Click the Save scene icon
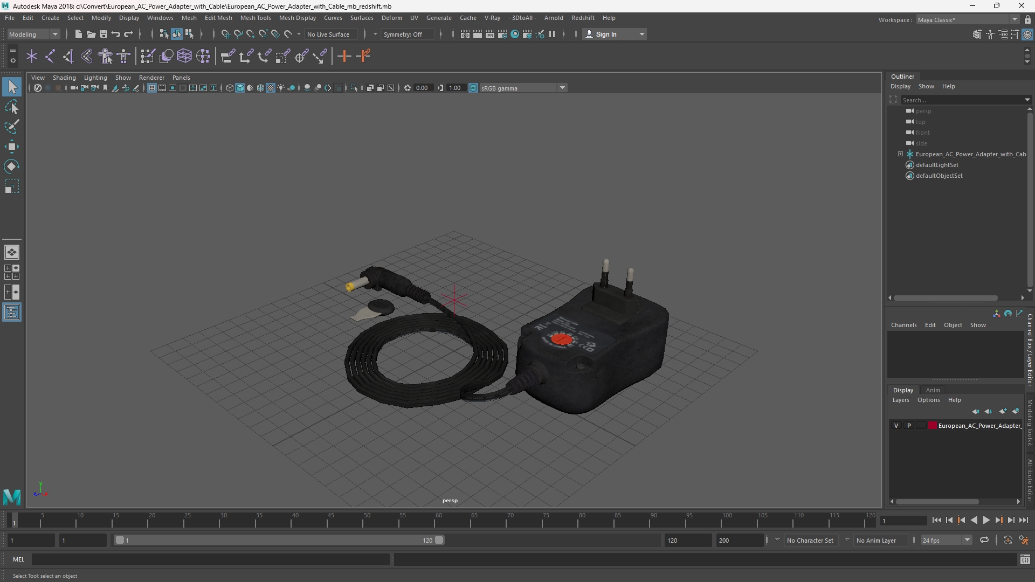 103,34
